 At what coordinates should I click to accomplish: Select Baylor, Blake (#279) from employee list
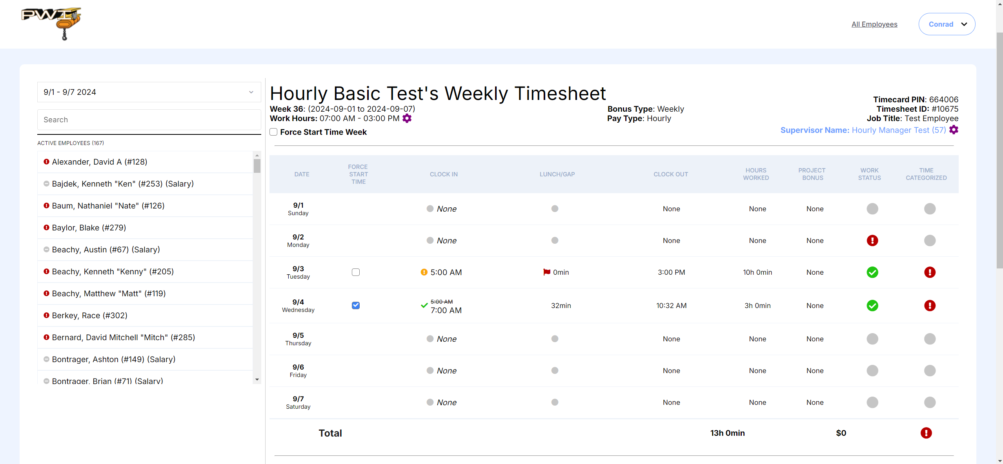89,228
